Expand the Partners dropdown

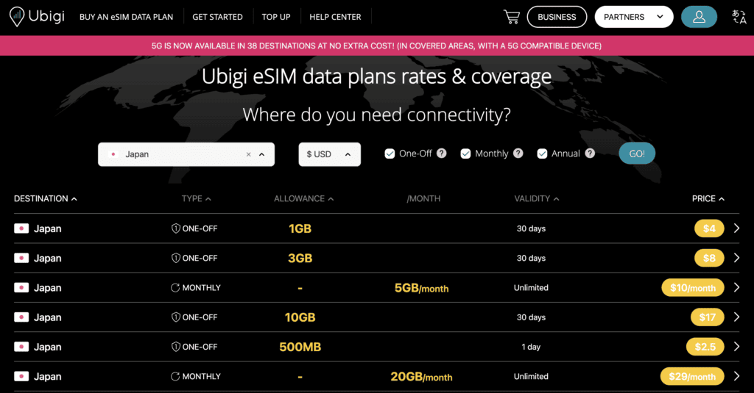[x=633, y=17]
